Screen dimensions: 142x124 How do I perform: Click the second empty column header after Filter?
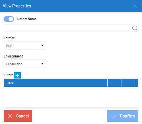coord(129,83)
